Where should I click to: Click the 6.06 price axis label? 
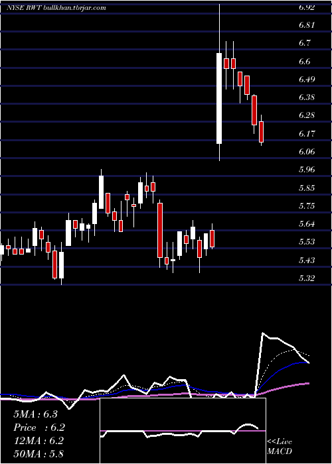[x=307, y=152]
